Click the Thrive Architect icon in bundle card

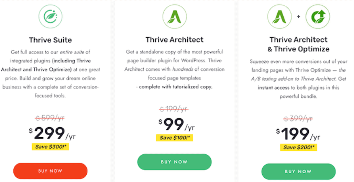[279, 17]
